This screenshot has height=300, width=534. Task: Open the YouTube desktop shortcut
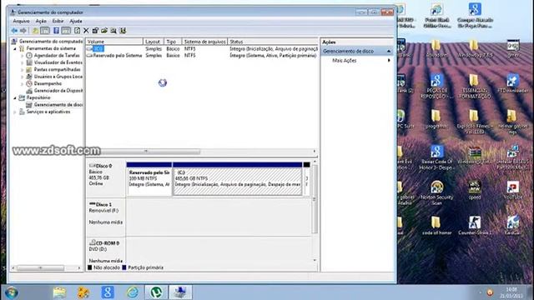point(513,191)
